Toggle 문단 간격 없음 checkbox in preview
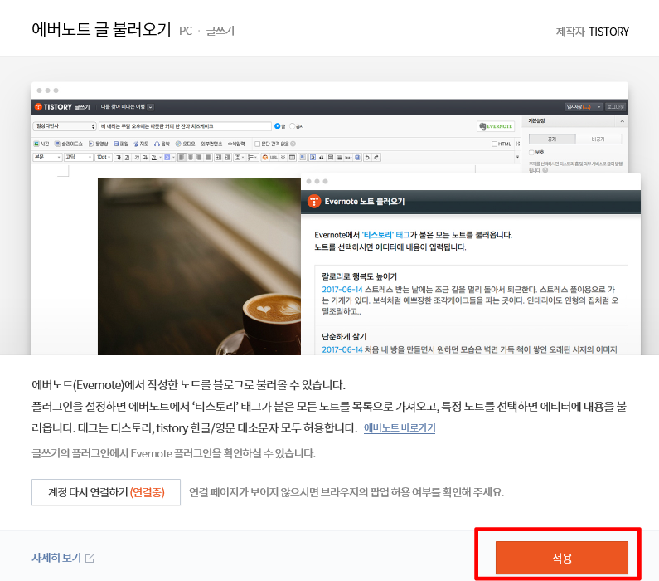Viewport: 659px width, 581px height. (x=257, y=144)
